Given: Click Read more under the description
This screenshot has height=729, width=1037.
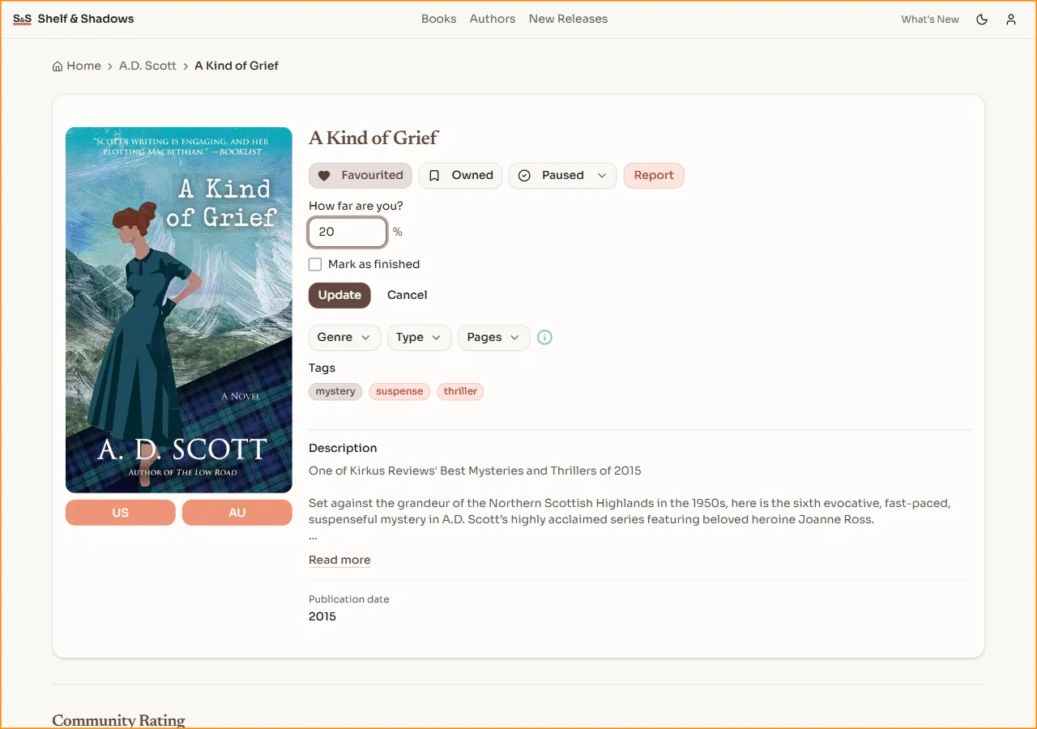Looking at the screenshot, I should (x=339, y=561).
